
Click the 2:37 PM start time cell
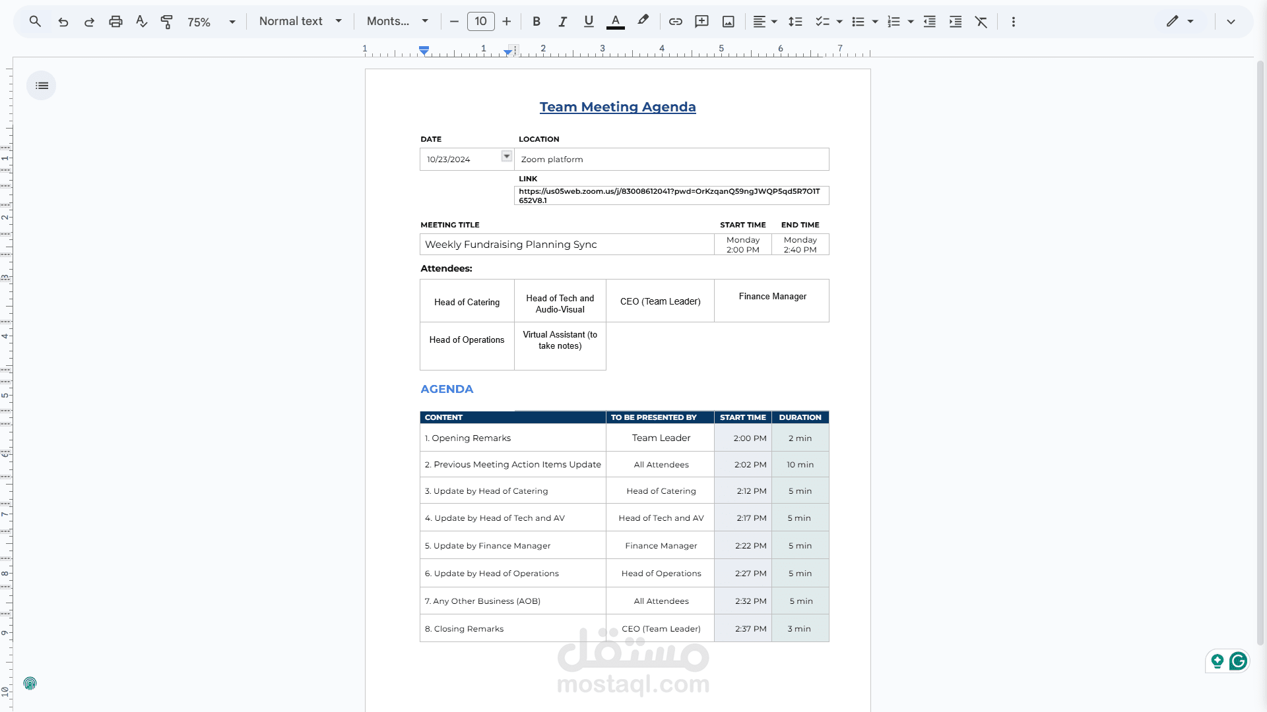pyautogui.click(x=743, y=629)
